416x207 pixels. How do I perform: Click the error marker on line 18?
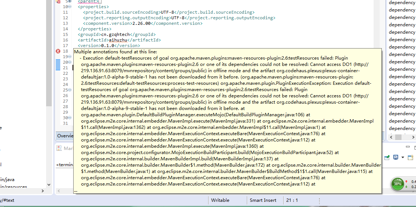click(58, 51)
